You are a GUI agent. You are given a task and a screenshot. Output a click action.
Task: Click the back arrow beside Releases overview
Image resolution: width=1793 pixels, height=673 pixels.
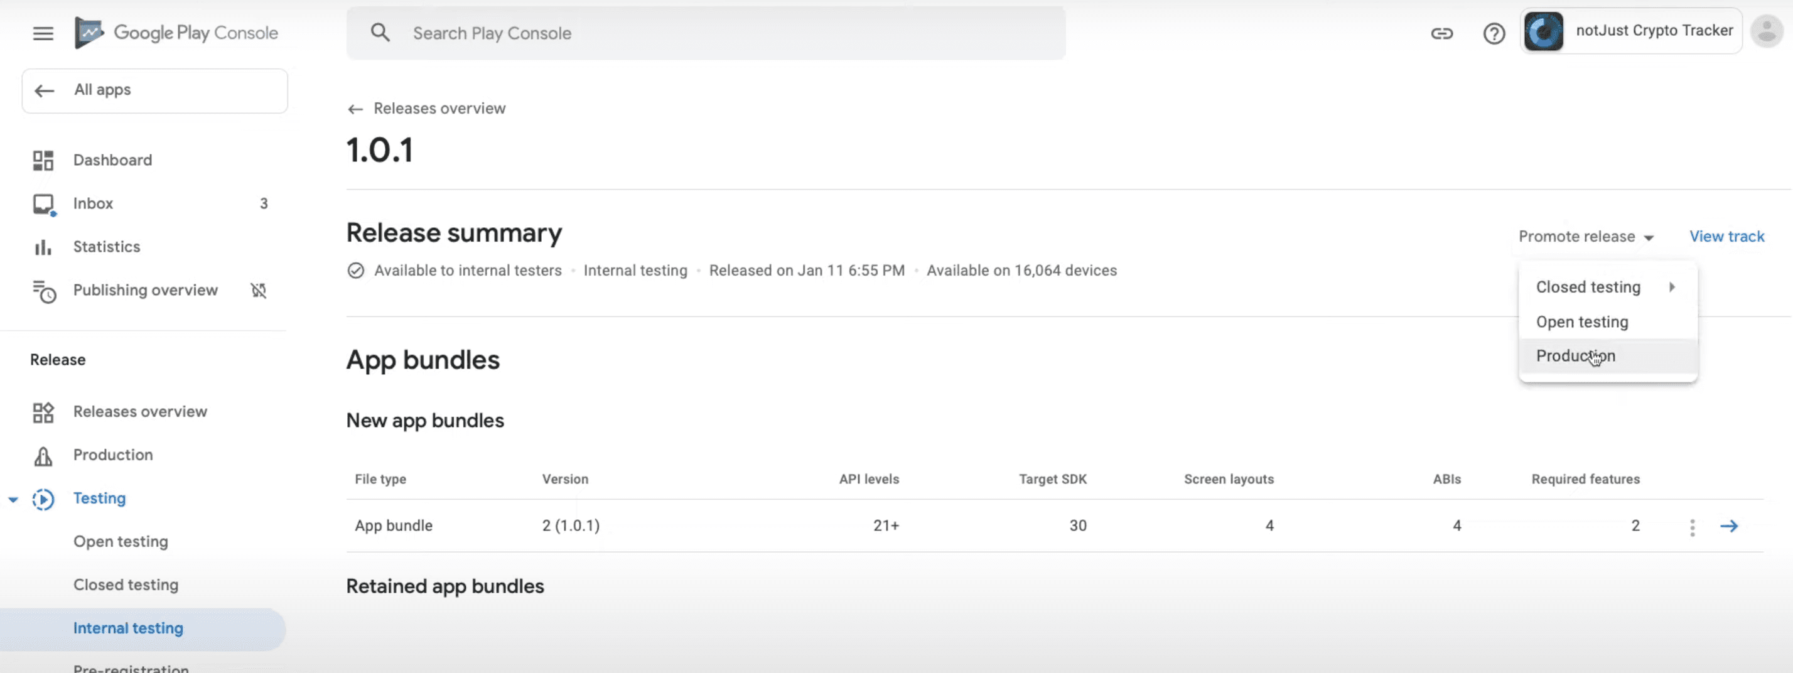(x=355, y=109)
